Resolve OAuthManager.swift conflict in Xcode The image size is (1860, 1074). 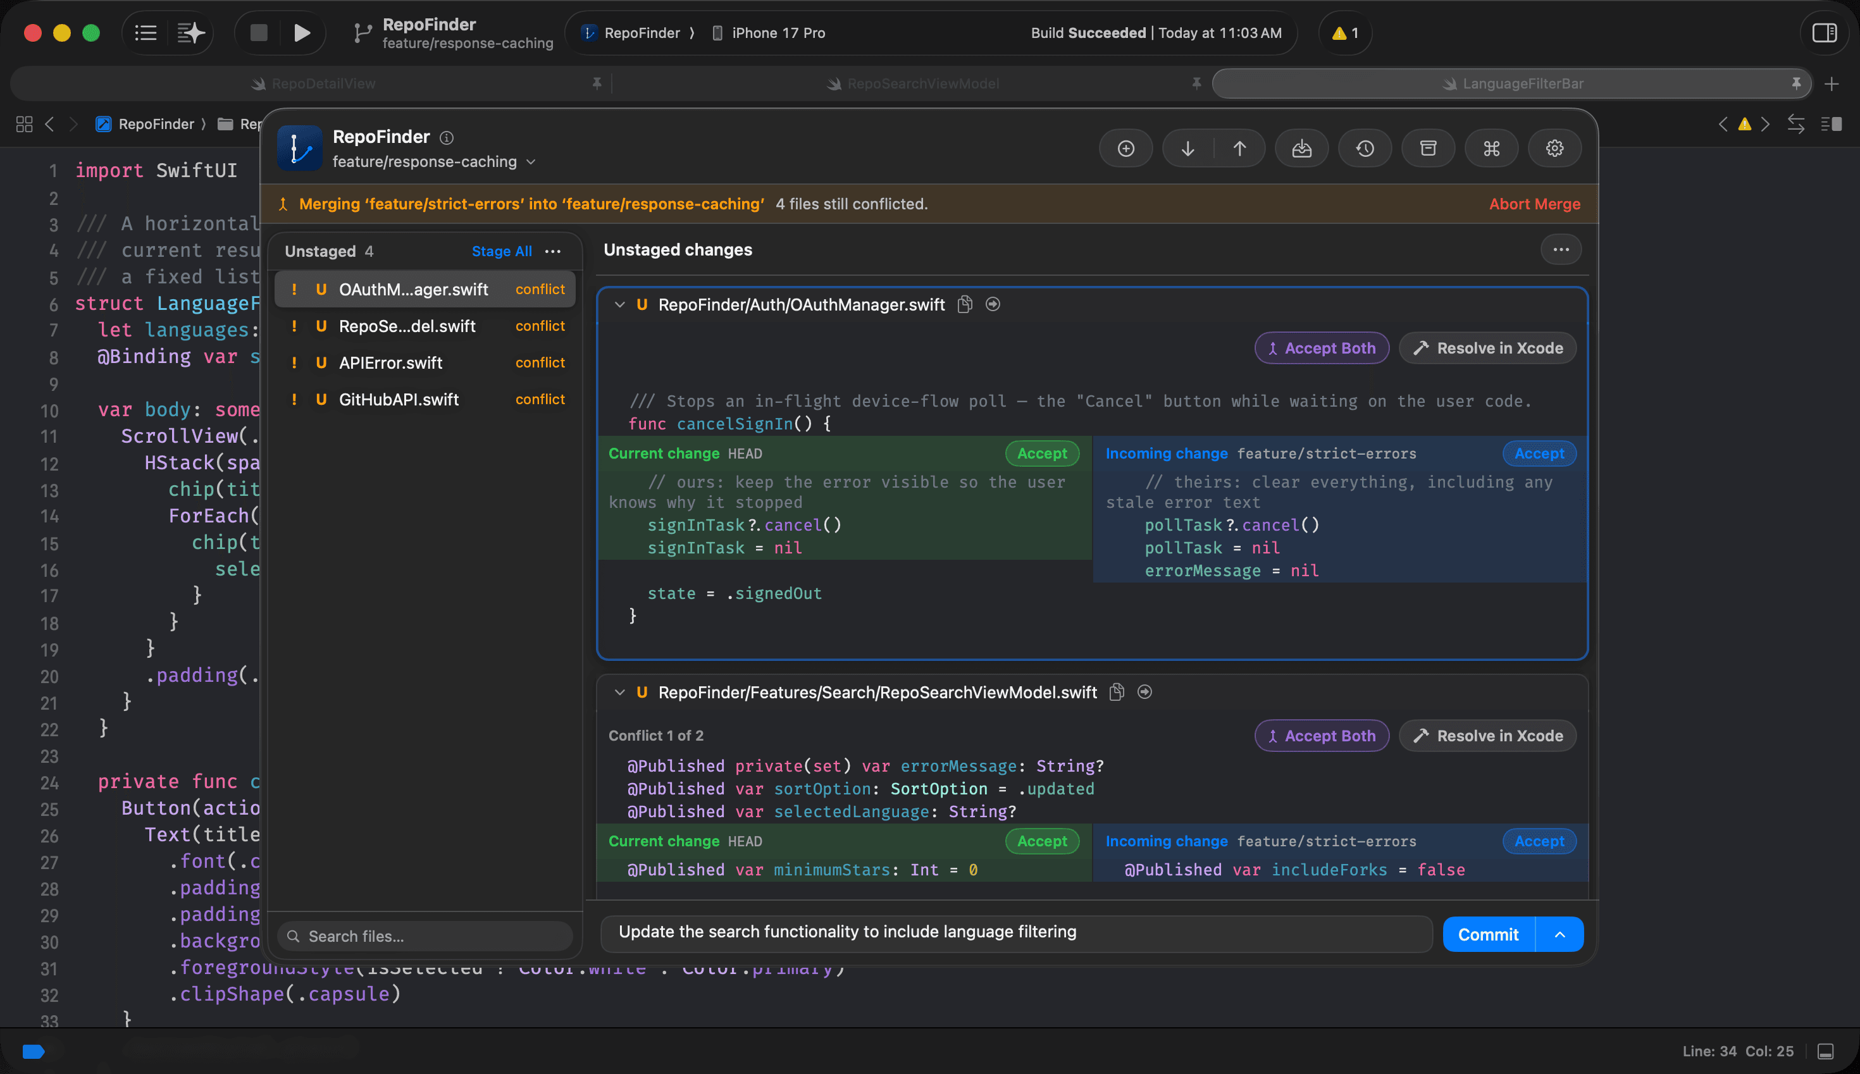coord(1487,348)
